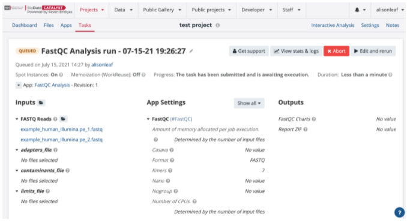Open the Public projects dropdown
This screenshot has width=407, height=223.
pyautogui.click(x=211, y=10)
